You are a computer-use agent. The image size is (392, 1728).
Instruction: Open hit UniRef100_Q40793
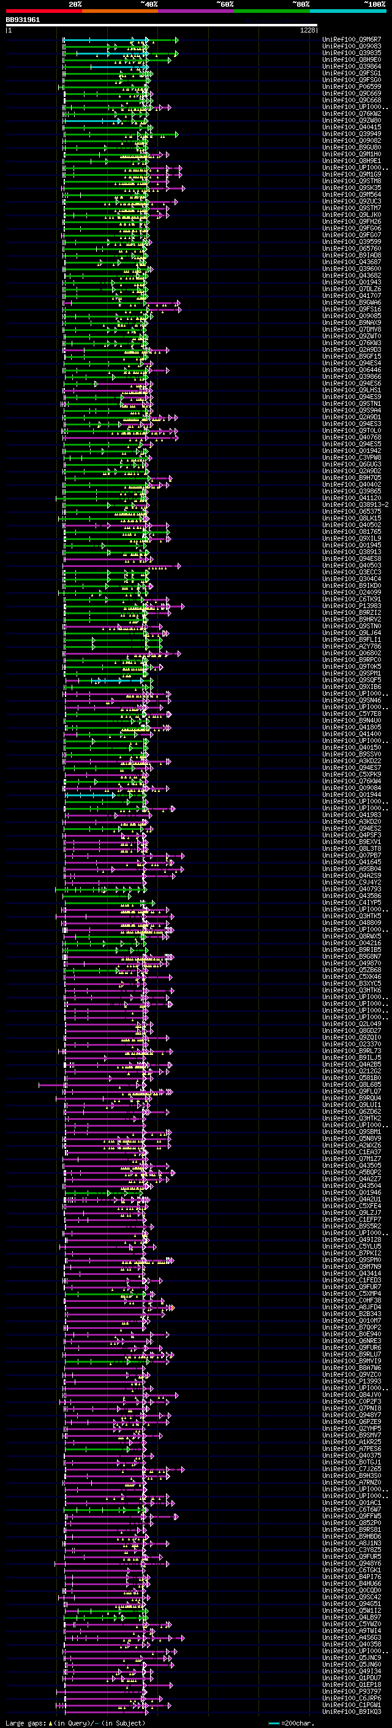(352, 889)
